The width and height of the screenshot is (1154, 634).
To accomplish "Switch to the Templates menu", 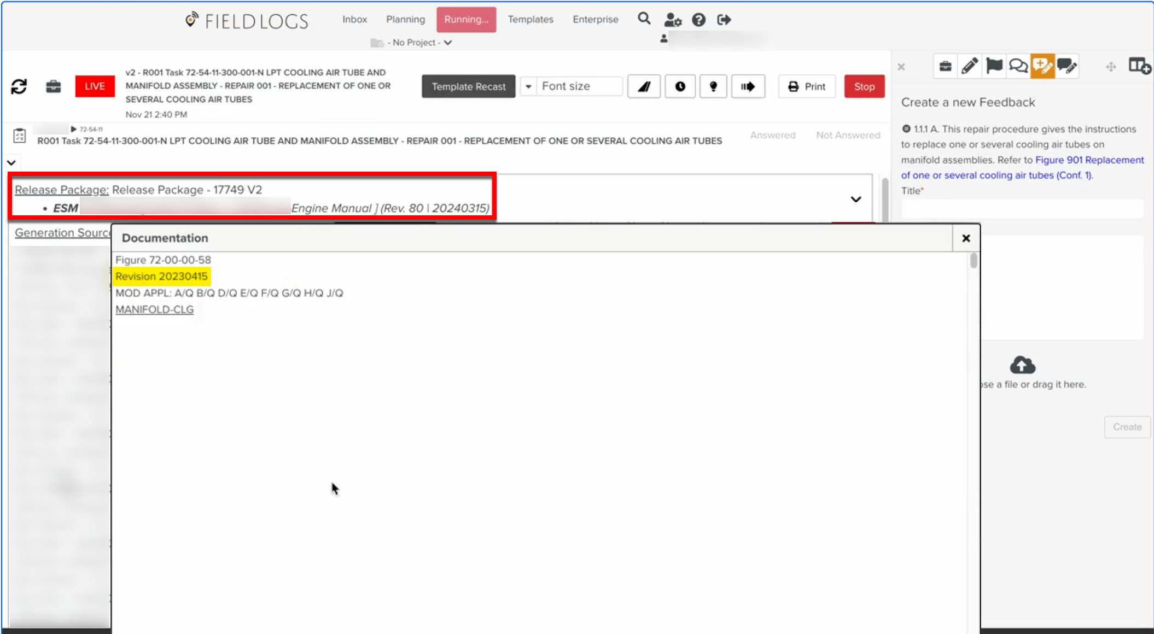I will [x=530, y=19].
